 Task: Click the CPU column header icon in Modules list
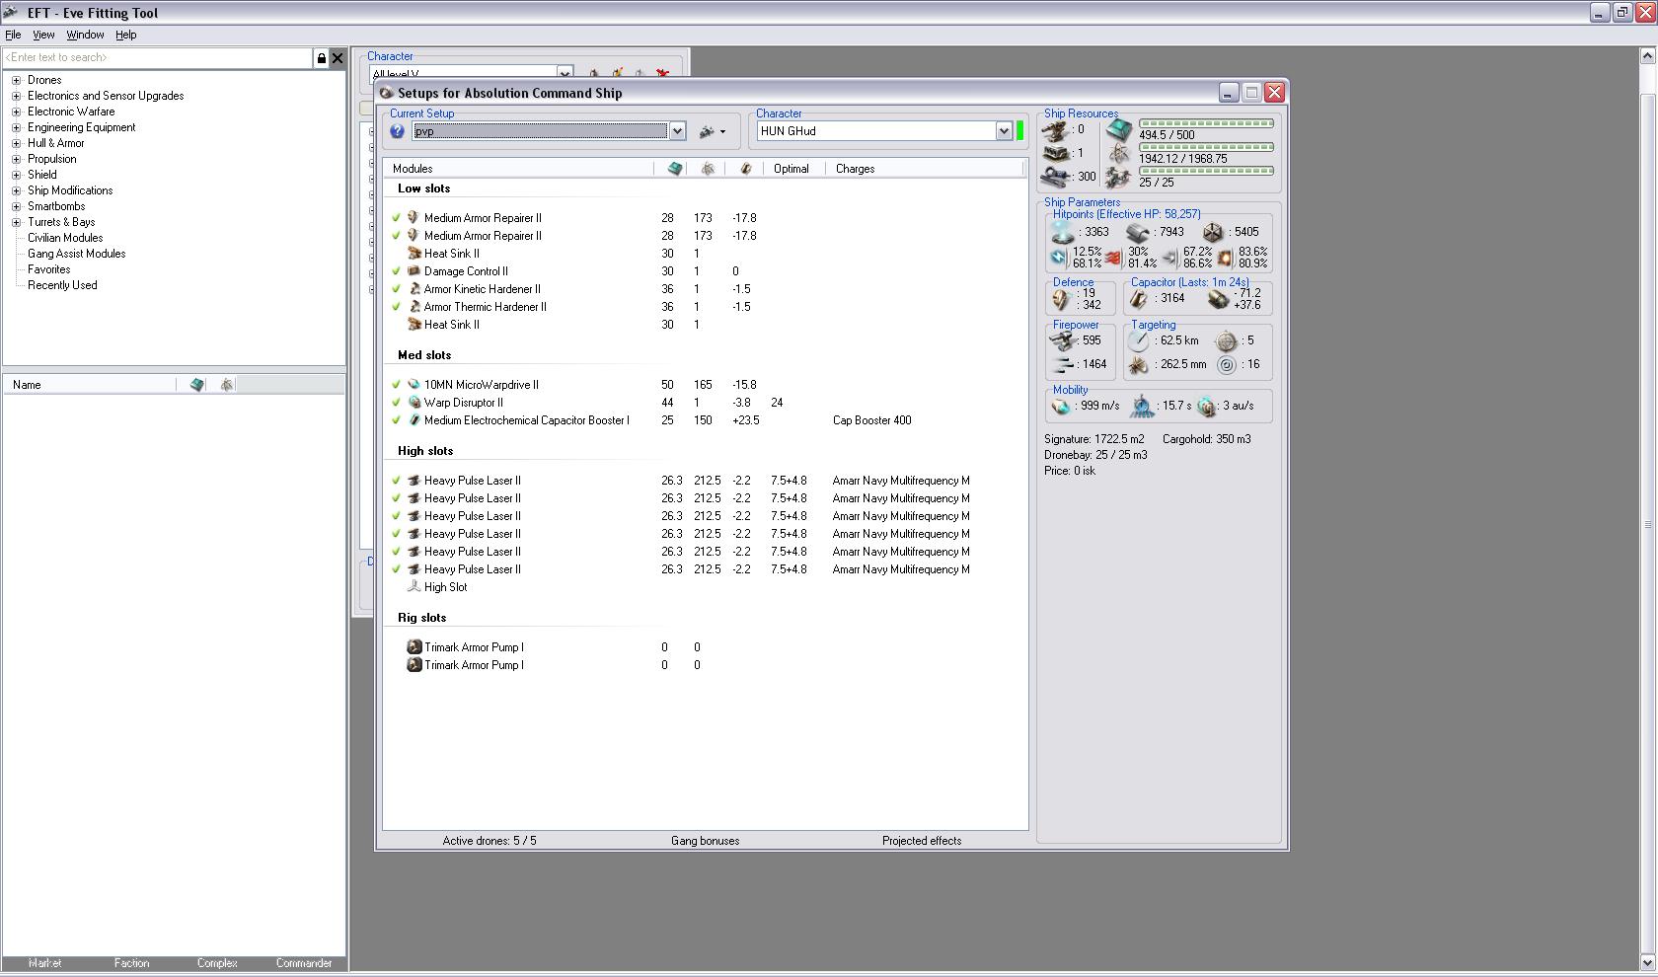tap(675, 169)
